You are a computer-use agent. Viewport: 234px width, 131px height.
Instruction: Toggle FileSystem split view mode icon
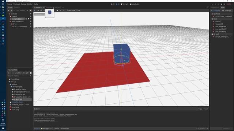(31, 73)
